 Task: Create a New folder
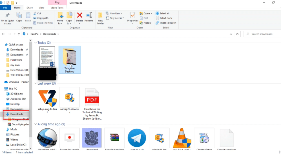[x=101, y=18]
